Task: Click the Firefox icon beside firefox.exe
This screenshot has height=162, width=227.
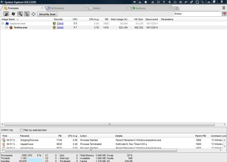Action: [x=11, y=27]
